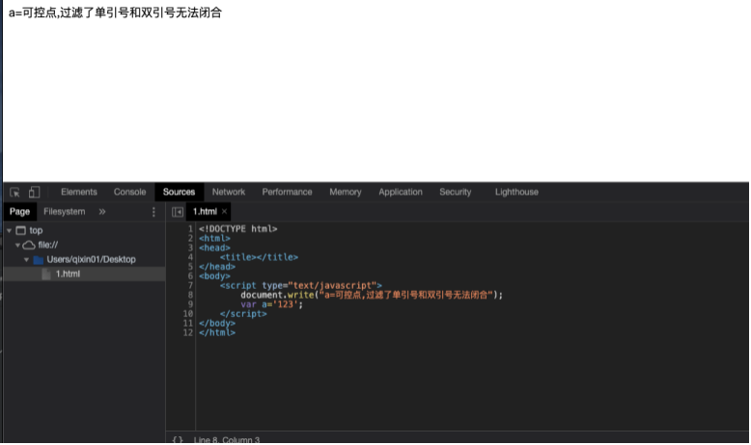Close the 1.html editor tab
The width and height of the screenshot is (751, 445).
tap(224, 212)
